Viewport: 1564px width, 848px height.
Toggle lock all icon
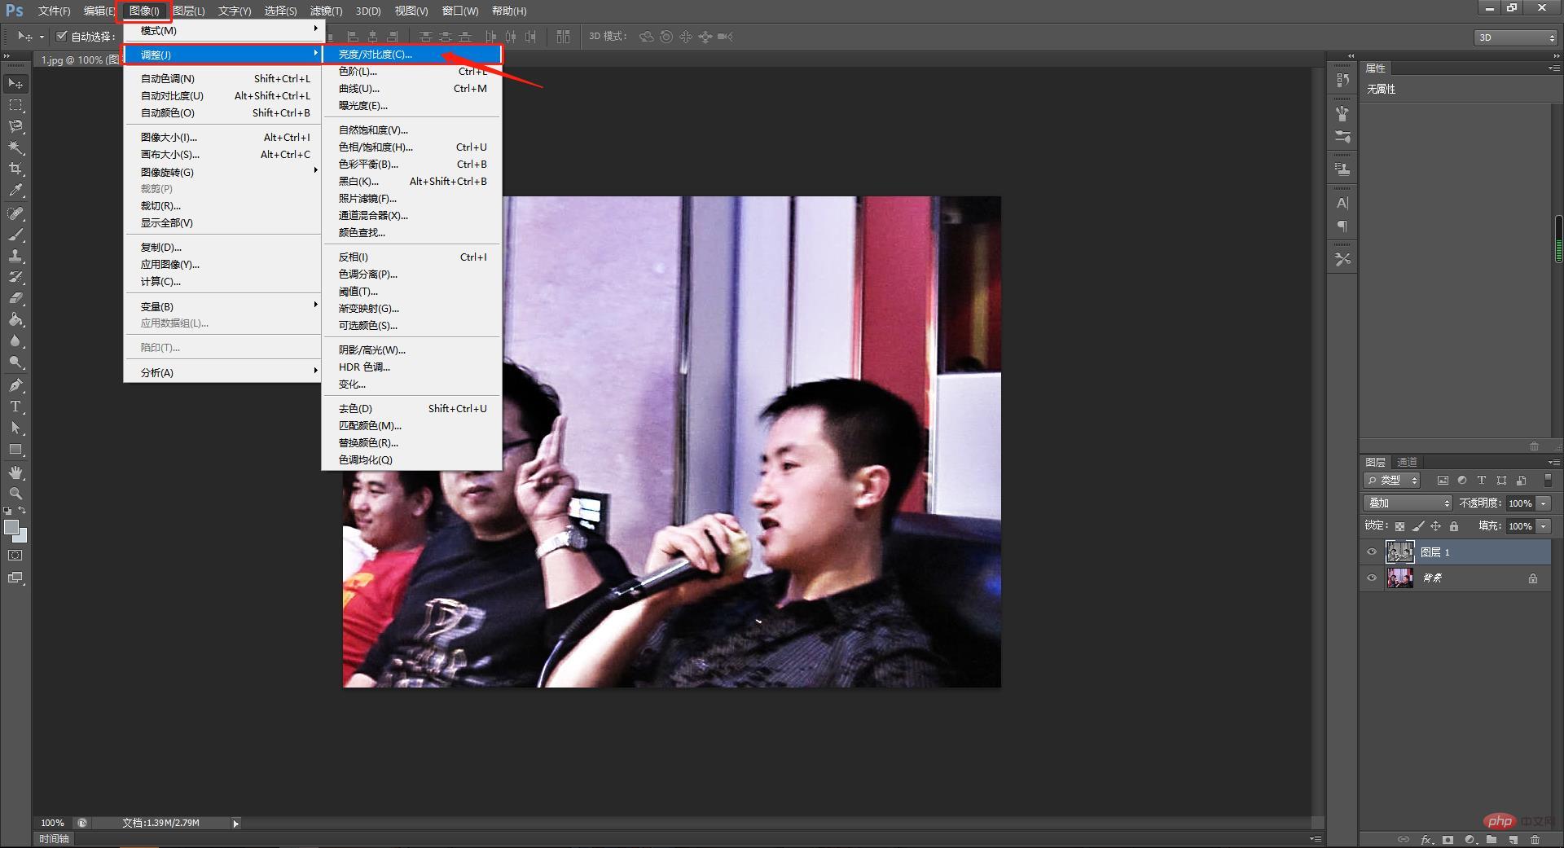click(1454, 526)
